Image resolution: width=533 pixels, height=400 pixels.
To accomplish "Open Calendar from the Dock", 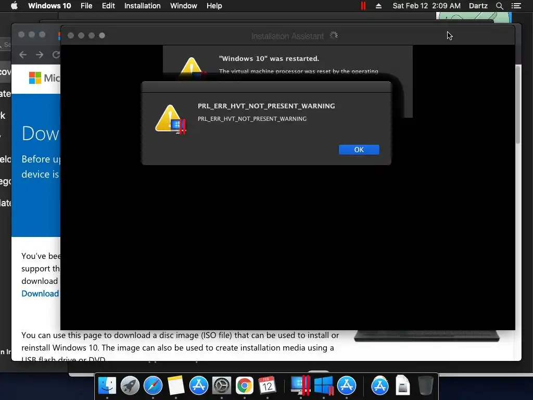I will pyautogui.click(x=267, y=386).
